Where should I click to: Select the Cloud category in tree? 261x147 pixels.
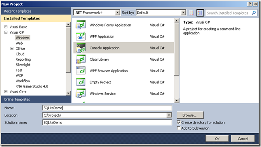click(x=20, y=54)
